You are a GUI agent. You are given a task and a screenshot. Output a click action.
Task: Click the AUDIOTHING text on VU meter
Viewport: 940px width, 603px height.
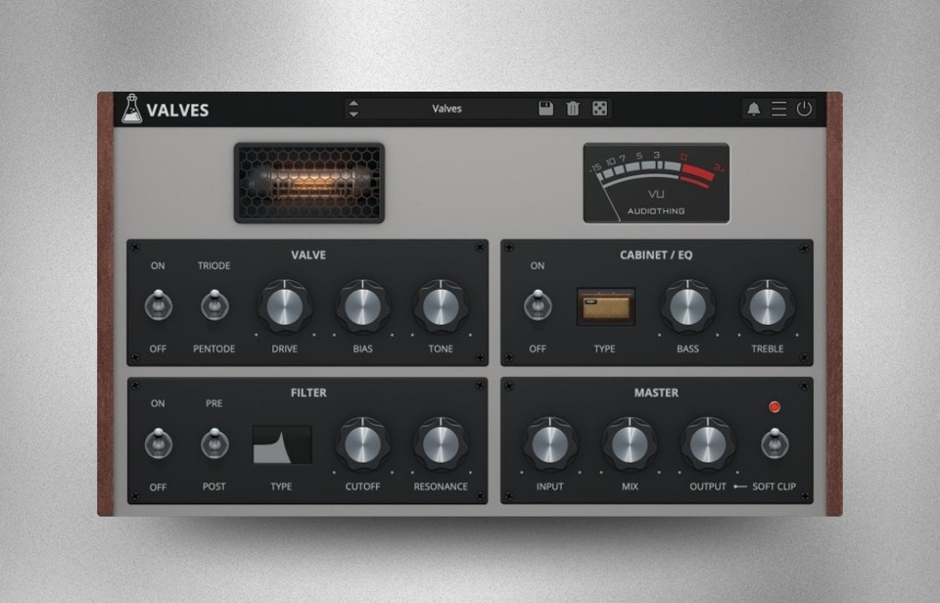click(x=656, y=211)
